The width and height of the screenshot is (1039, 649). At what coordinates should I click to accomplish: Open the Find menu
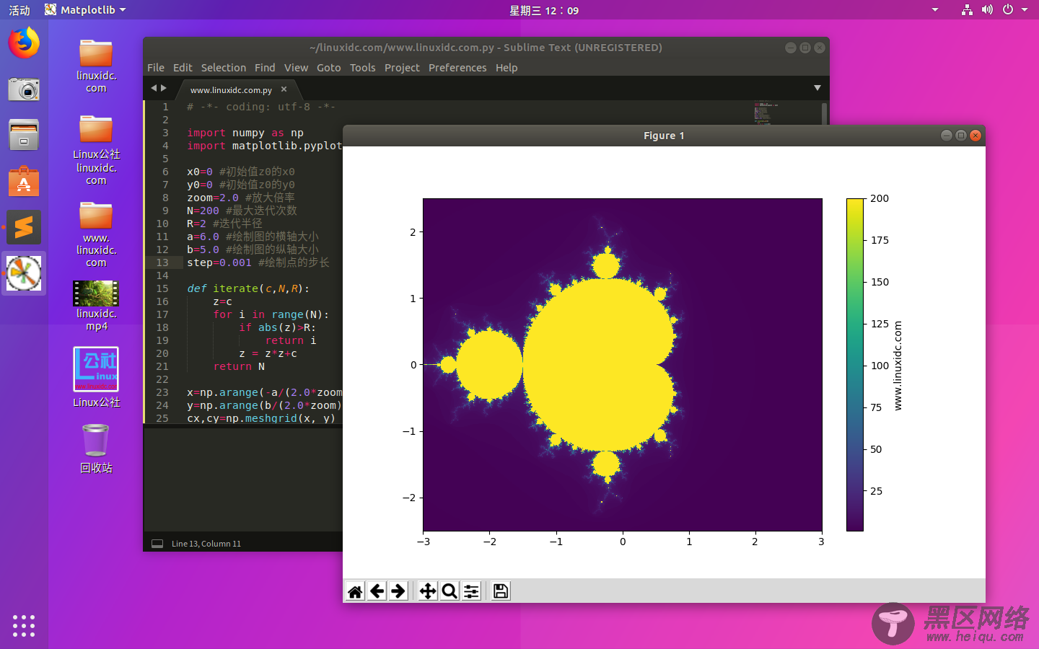coord(265,68)
